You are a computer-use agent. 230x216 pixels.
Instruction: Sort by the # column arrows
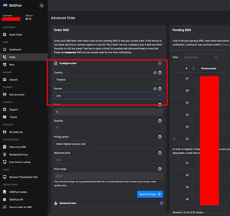194,68
